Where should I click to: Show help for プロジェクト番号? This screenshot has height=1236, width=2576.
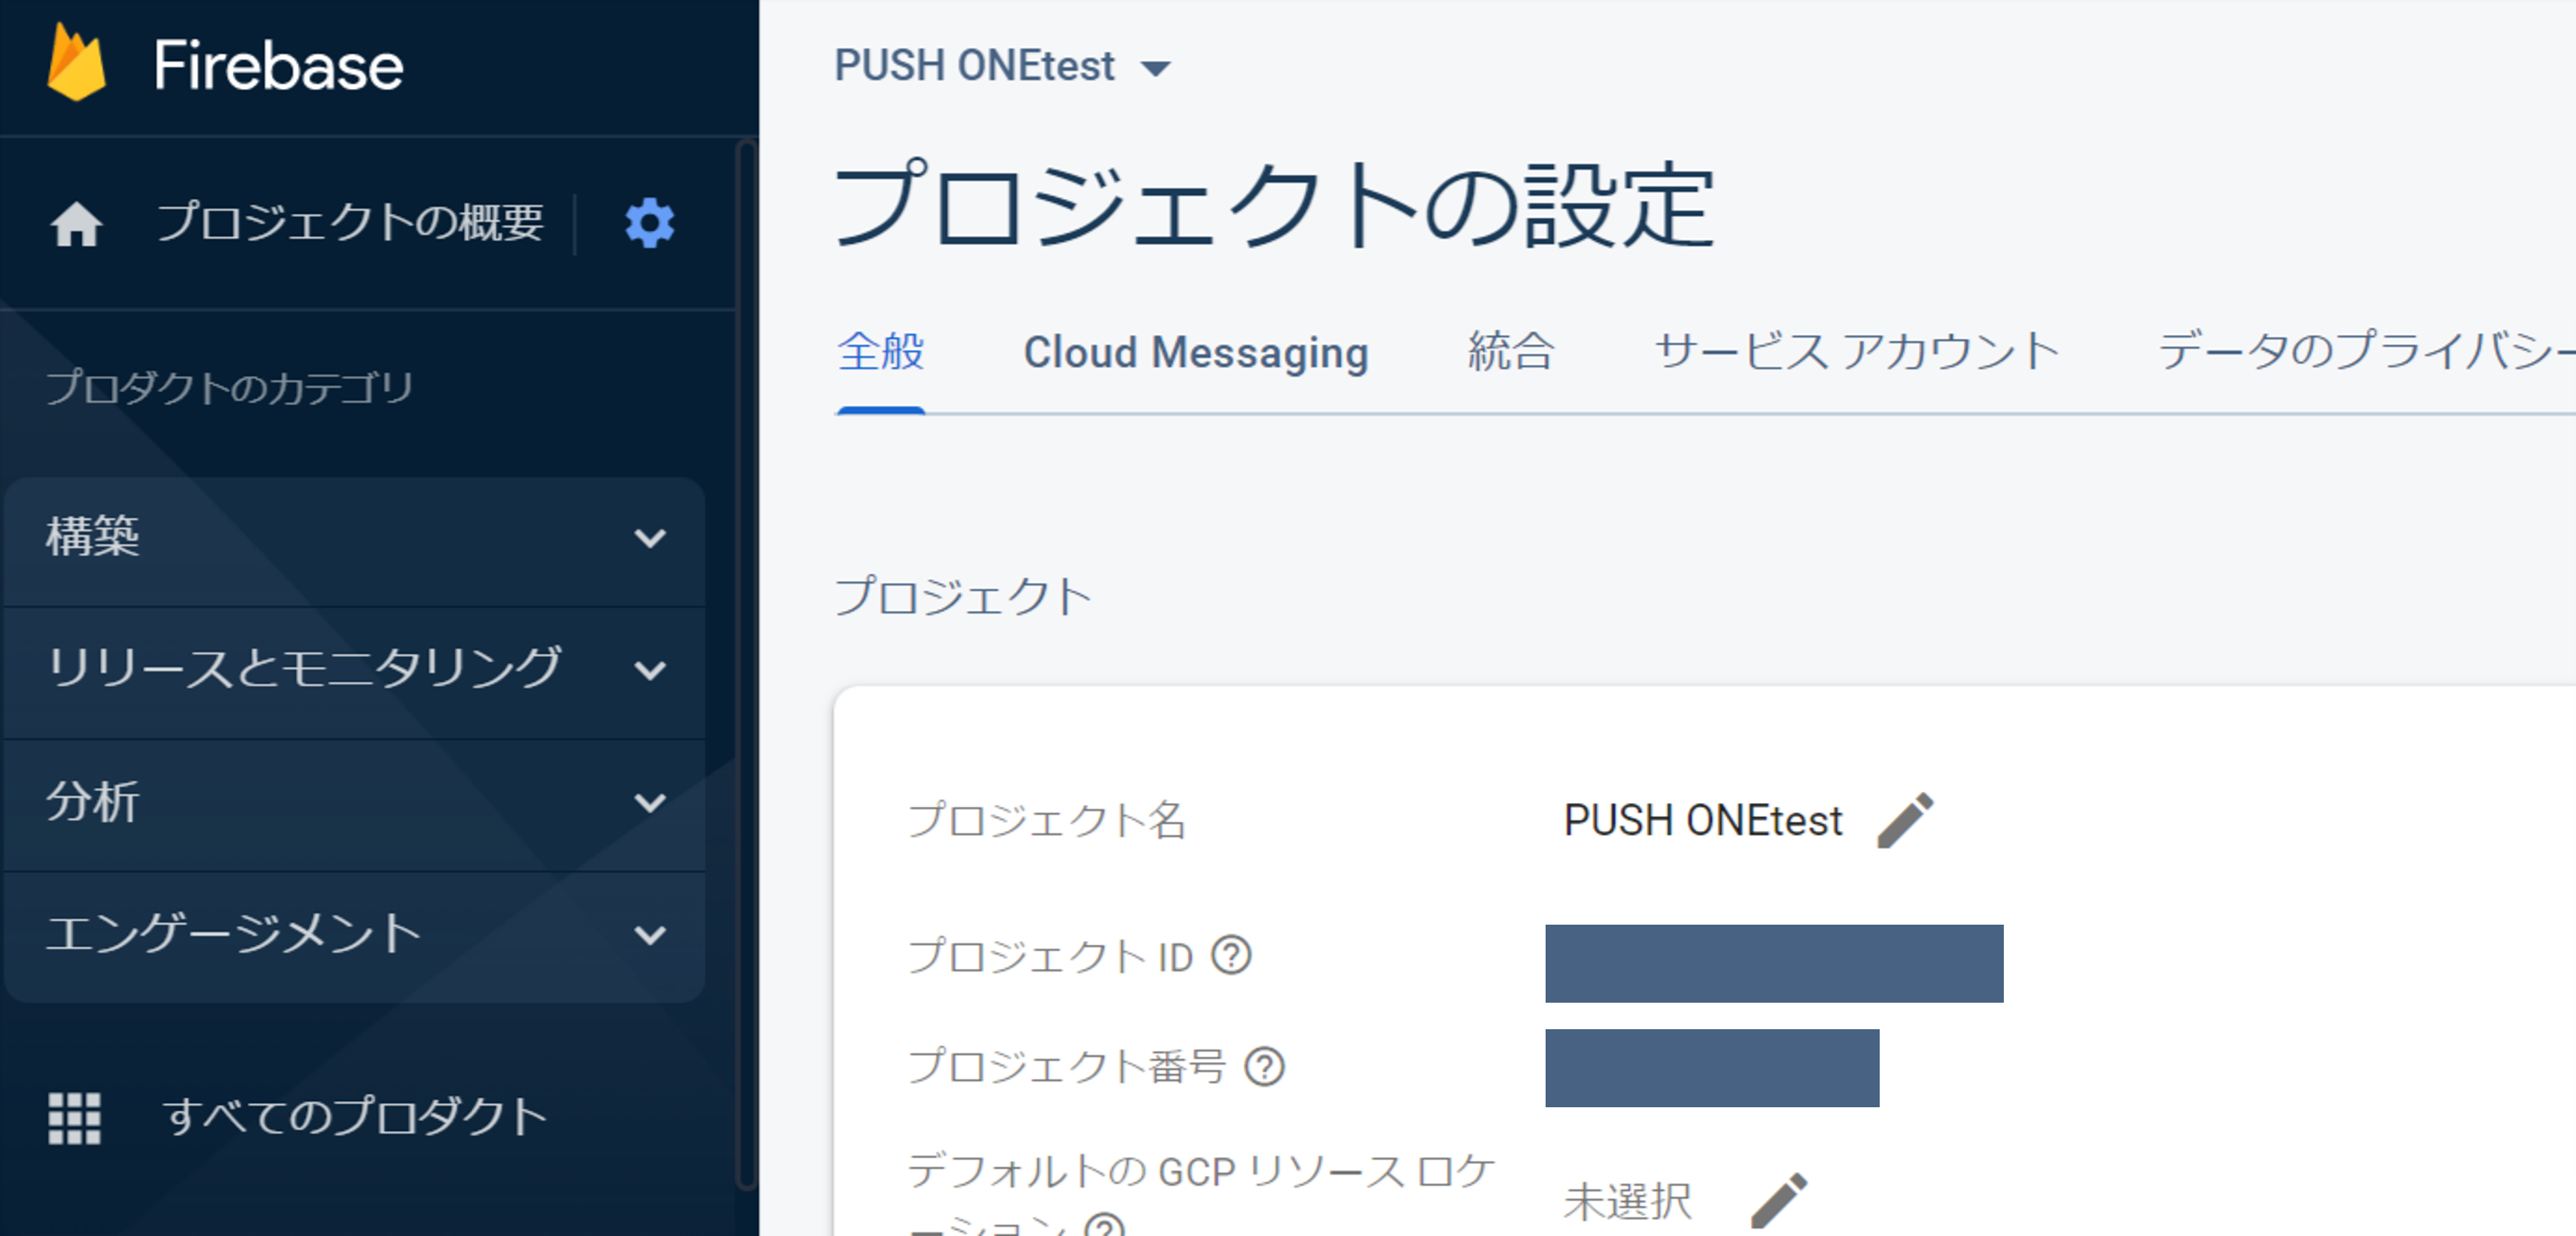[x=1264, y=1066]
